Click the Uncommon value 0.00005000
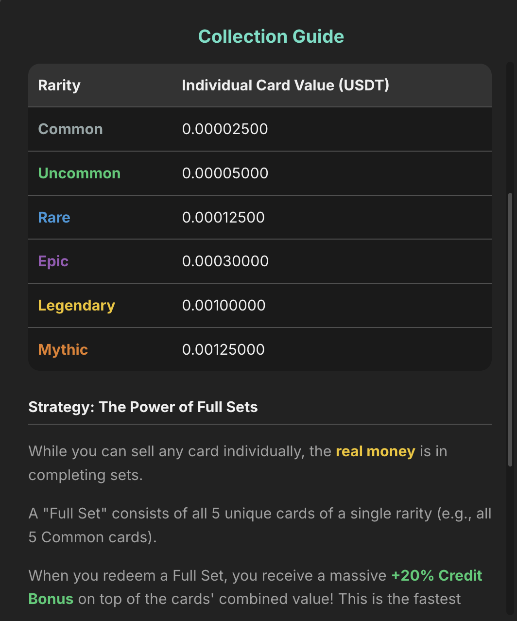The image size is (517, 621). (x=225, y=173)
